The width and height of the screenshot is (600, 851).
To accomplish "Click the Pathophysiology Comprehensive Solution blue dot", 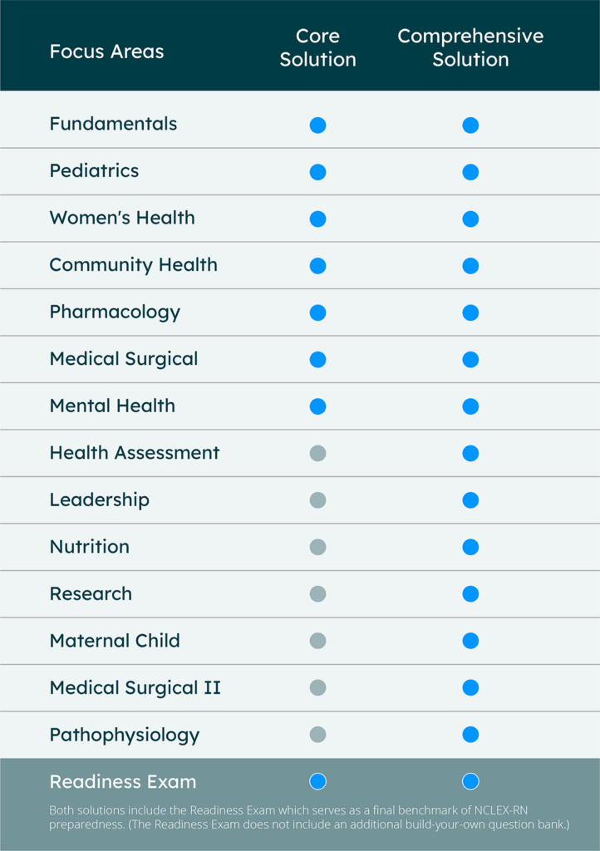I will (470, 735).
